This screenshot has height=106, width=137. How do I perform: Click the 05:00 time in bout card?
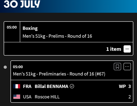18,67
